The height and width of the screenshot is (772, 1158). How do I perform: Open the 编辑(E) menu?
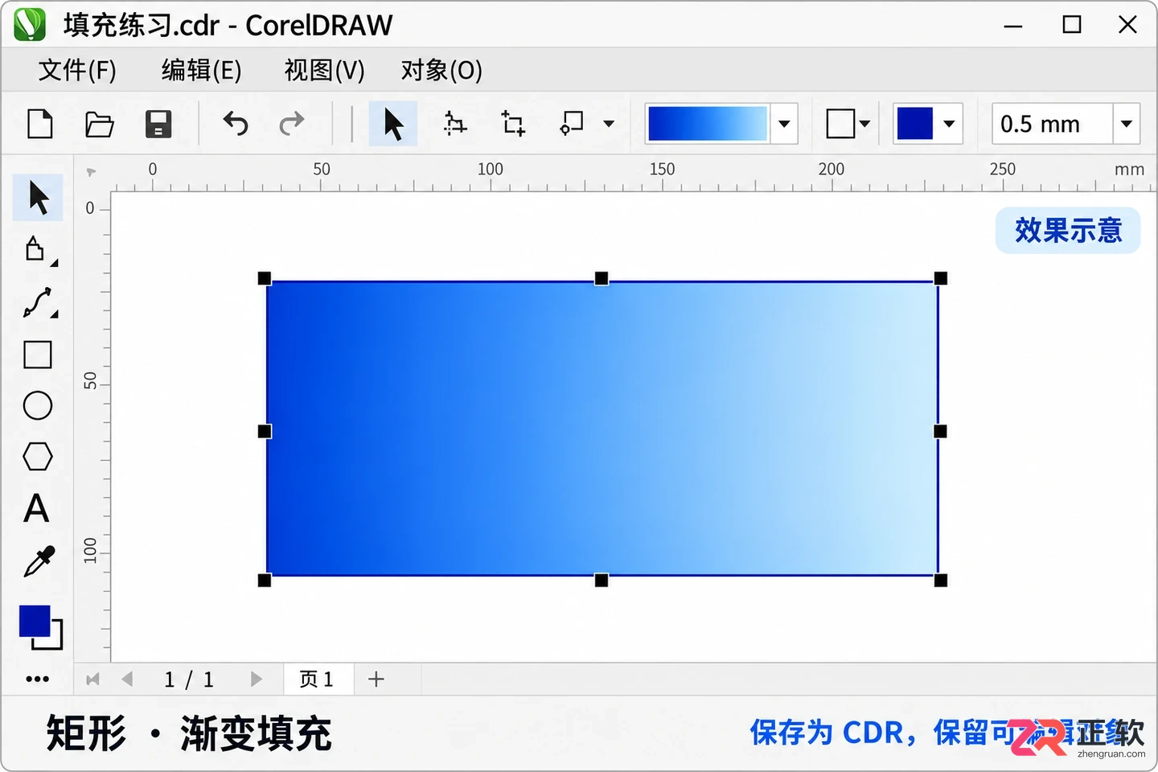tap(201, 70)
